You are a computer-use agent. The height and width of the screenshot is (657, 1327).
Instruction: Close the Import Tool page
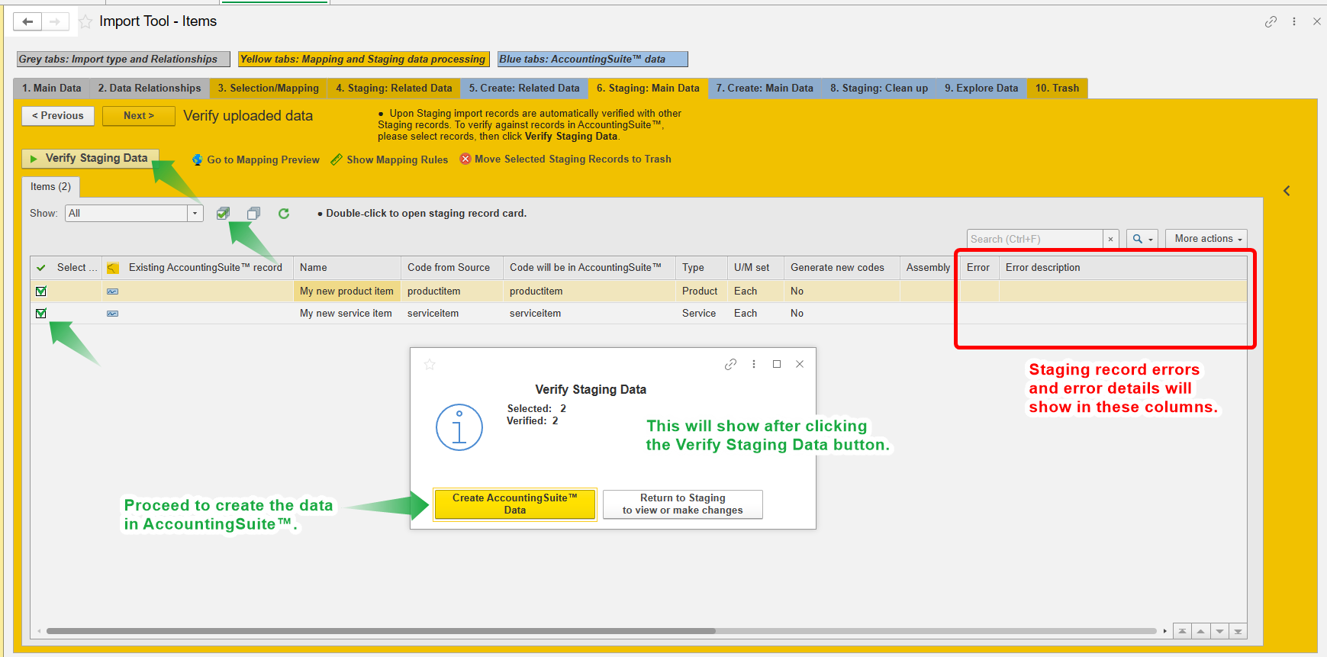(1317, 21)
